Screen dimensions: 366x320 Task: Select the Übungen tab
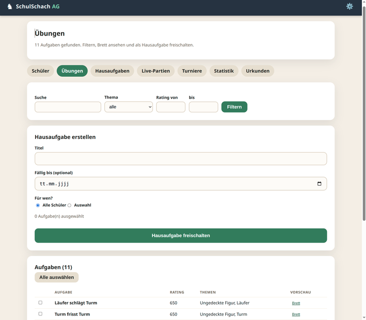pyautogui.click(x=72, y=71)
